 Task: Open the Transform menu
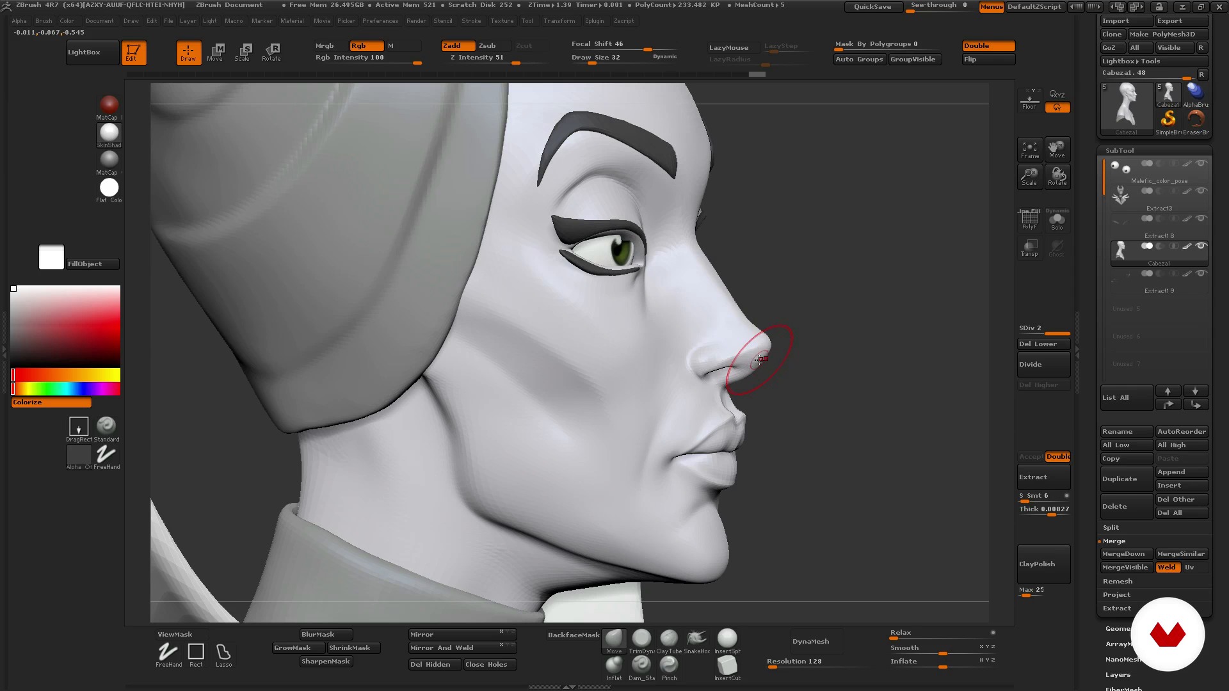(559, 21)
